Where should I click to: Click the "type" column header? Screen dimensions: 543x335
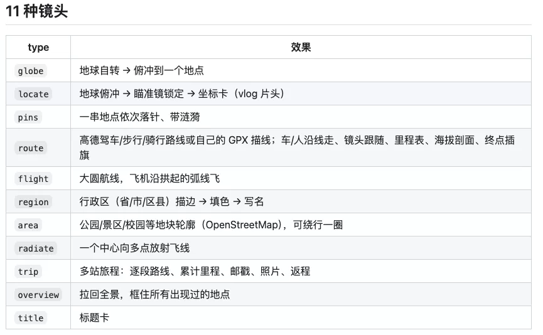pos(38,47)
